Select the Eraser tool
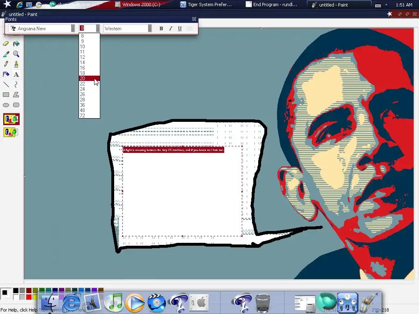The height and width of the screenshot is (314, 419). (x=6, y=44)
